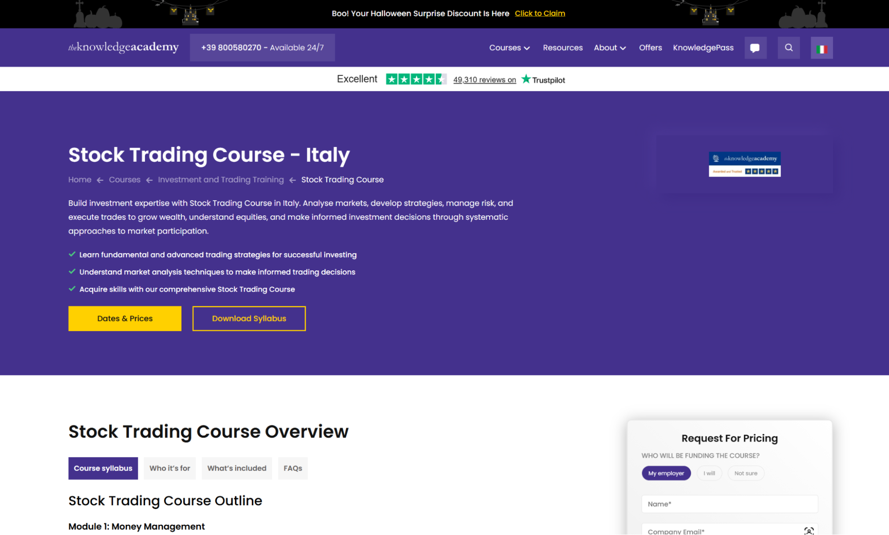Open the What's included tab
The width and height of the screenshot is (889, 535).
pos(237,468)
